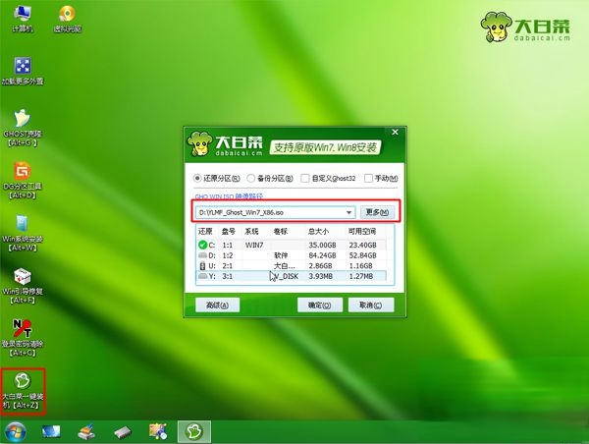Tick the 手动 checkbox
589x444 pixels.
[x=368, y=179]
